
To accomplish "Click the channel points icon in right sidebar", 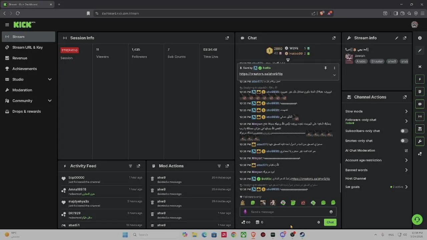I will pos(420,154).
